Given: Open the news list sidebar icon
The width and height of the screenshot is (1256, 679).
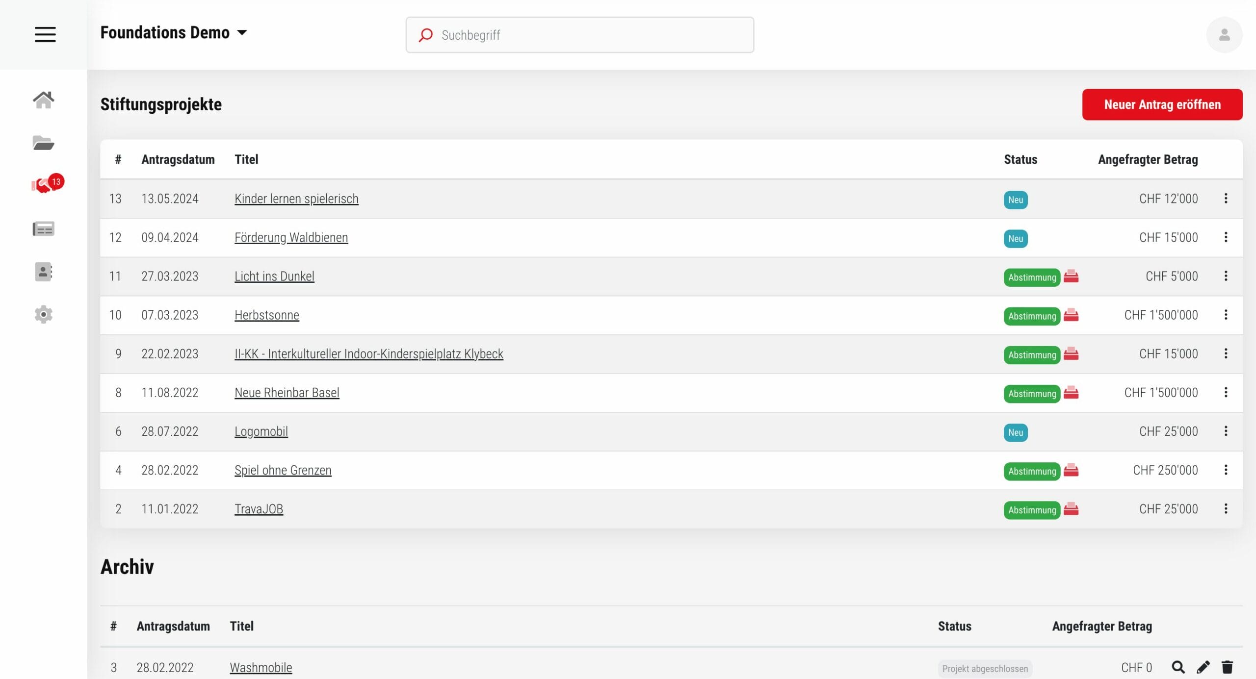Looking at the screenshot, I should point(43,228).
